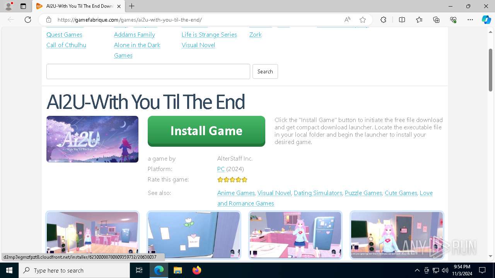Open the Anime Games link

[236, 193]
